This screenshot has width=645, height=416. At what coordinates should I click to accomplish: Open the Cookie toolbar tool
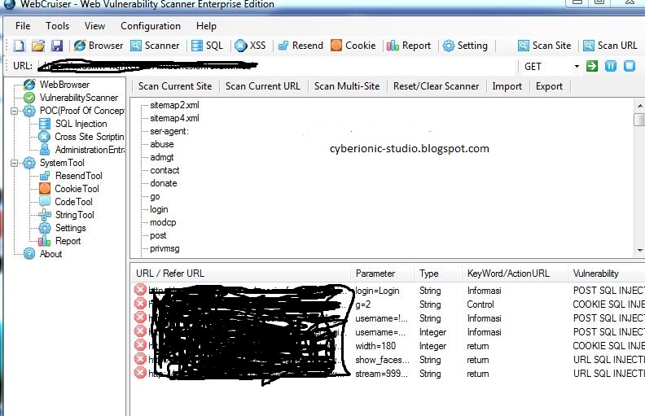[353, 46]
